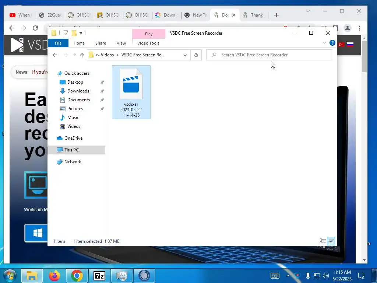This screenshot has height=283, width=377.
Task: Click the Properties quick access toolbar icon
Action: point(66,33)
